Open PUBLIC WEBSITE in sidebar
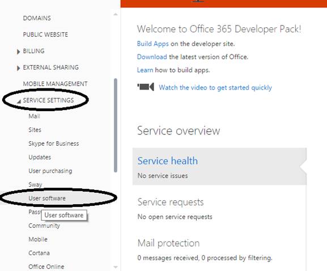The height and width of the screenshot is (271, 327). point(45,35)
